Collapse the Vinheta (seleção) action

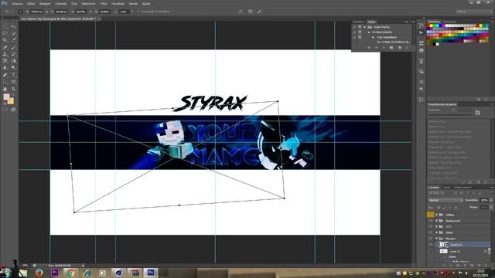(x=369, y=32)
